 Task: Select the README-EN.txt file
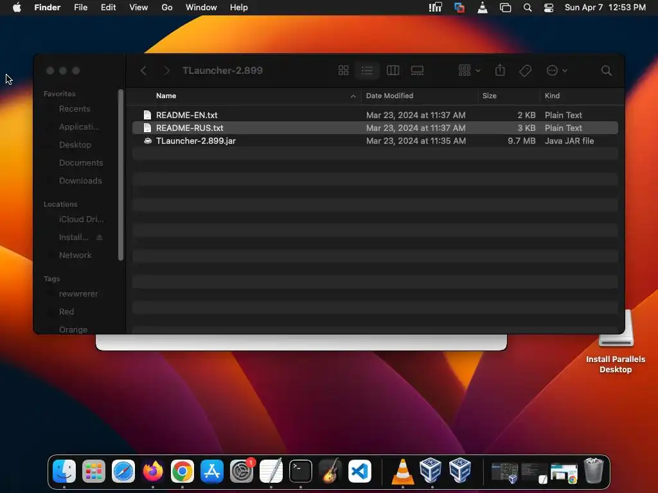[x=375, y=115]
